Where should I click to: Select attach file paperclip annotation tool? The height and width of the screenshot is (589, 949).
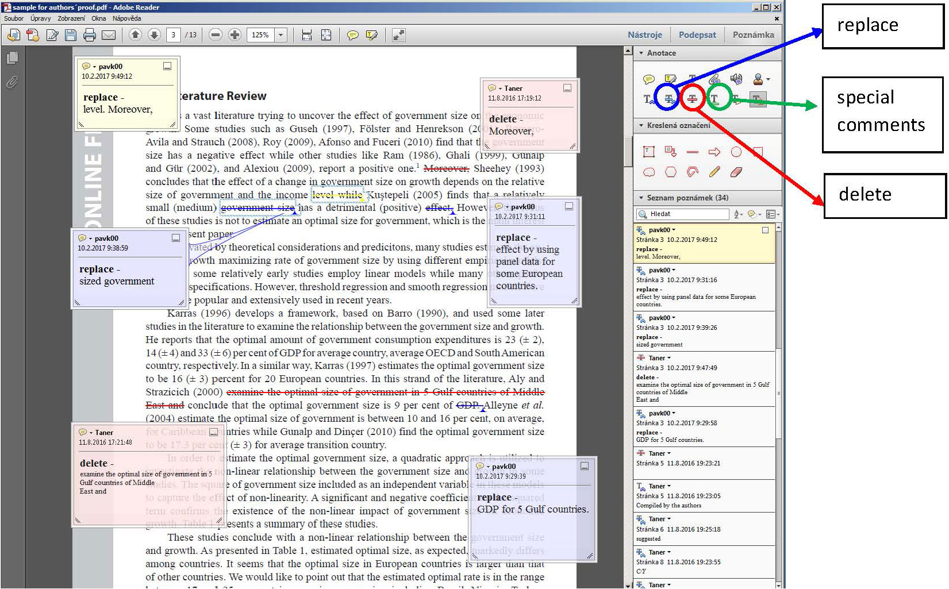(714, 79)
